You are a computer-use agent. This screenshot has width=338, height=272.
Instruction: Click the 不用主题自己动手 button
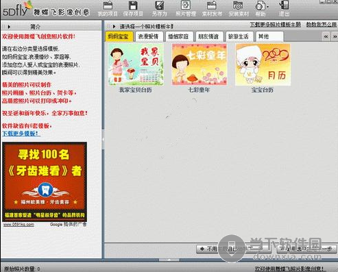click(234, 249)
